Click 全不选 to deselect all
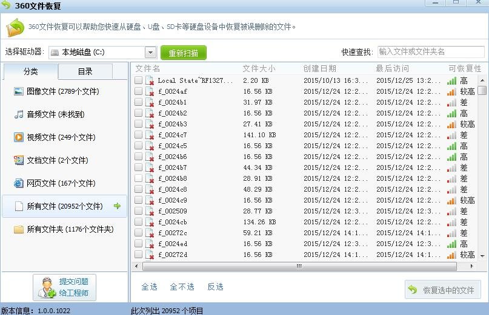This screenshot has width=489, height=315. coord(182,287)
